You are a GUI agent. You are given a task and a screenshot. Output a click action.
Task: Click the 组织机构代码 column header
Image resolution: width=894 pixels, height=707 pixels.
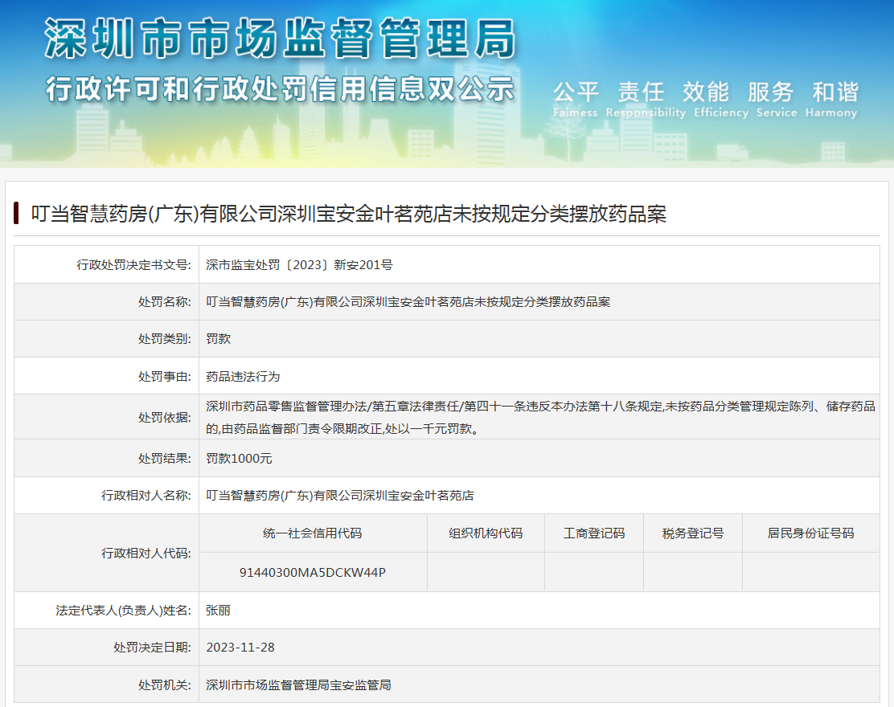486,533
